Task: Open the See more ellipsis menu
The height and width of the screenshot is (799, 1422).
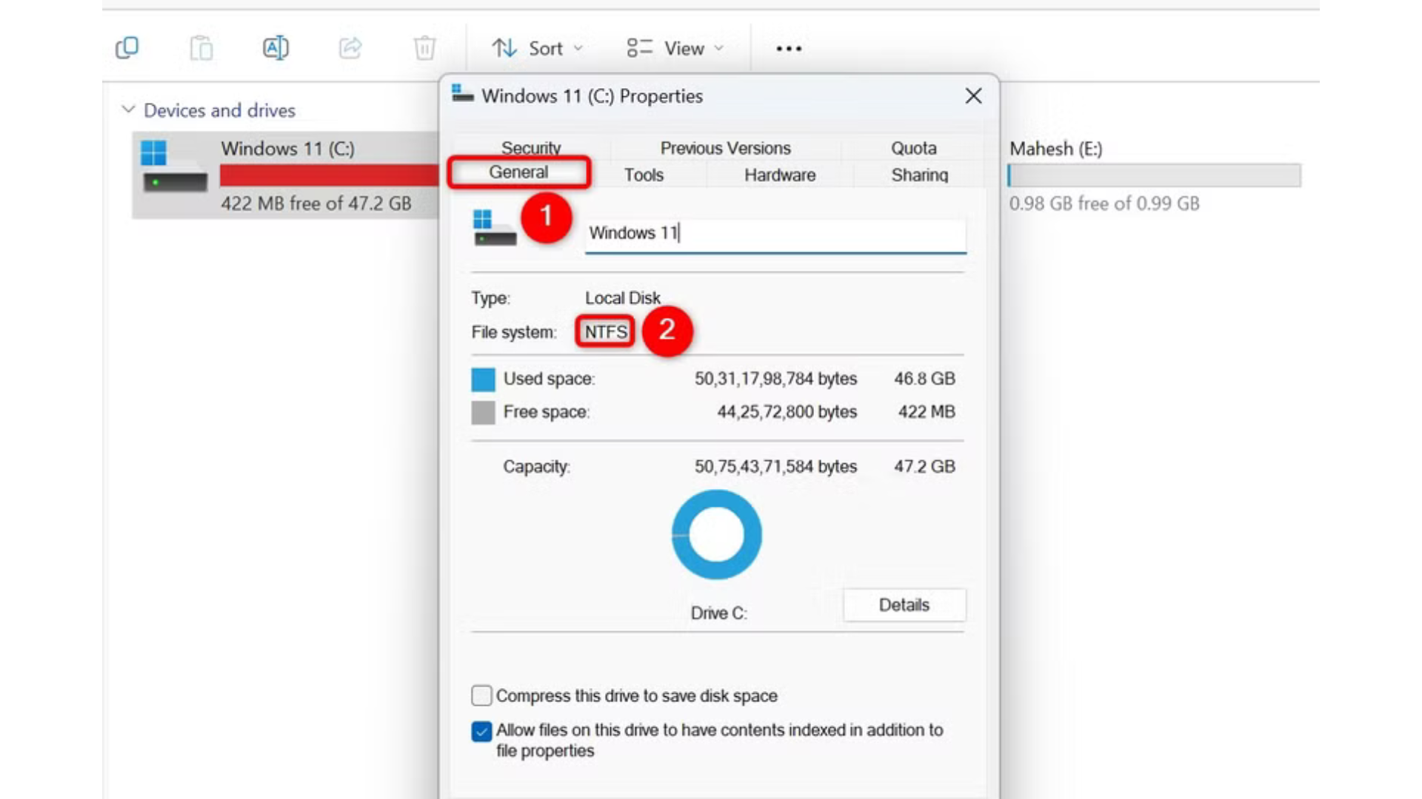Action: [x=789, y=48]
